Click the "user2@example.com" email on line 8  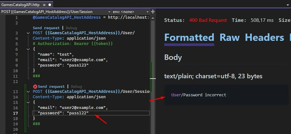click(83, 60)
